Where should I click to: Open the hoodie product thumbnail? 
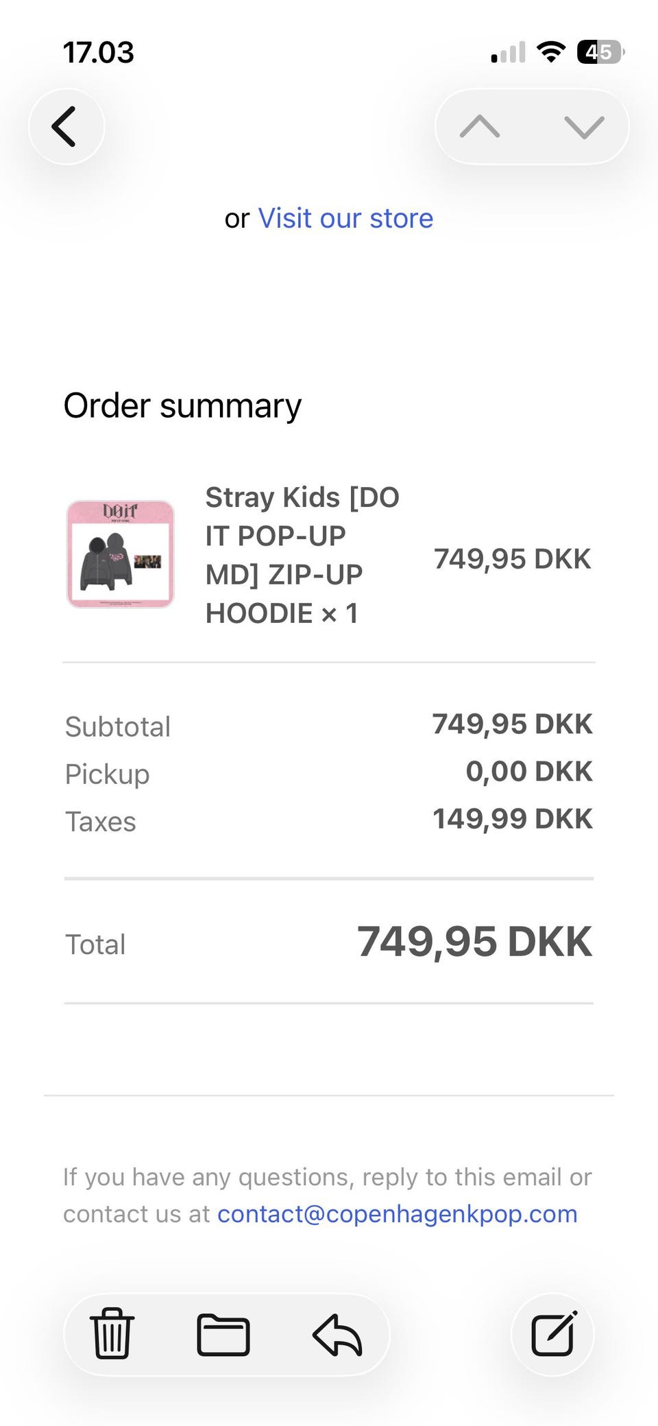tap(121, 554)
